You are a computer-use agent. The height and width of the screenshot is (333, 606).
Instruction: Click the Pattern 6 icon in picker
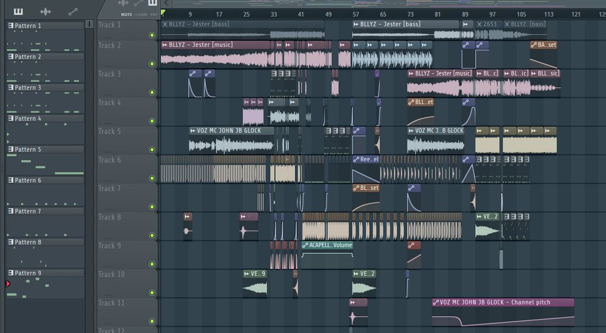point(11,180)
